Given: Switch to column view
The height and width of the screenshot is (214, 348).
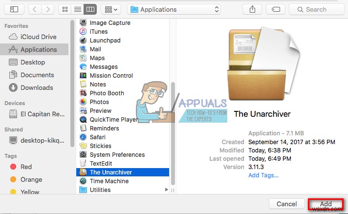Looking at the screenshot, I should click(x=90, y=10).
